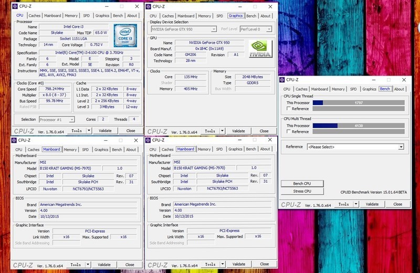420x273 pixels.
Task: Click the CPU-Z title bar icon of the Graphics window
Action: (x=148, y=7)
